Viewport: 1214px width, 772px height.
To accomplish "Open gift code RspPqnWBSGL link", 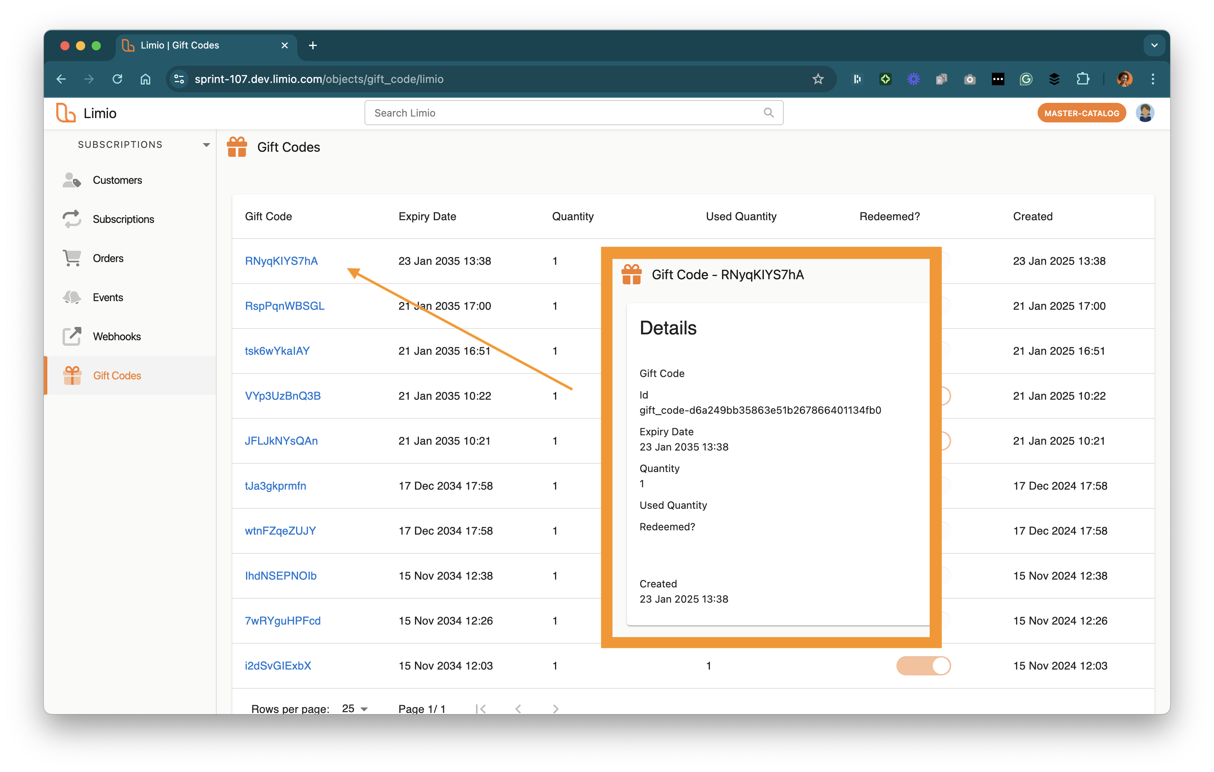I will point(284,306).
